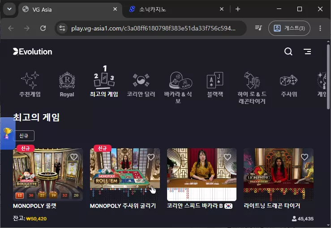
Task: Favorite 라이트닝 드래곤 타이거 with heart
Action: pyautogui.click(x=305, y=157)
